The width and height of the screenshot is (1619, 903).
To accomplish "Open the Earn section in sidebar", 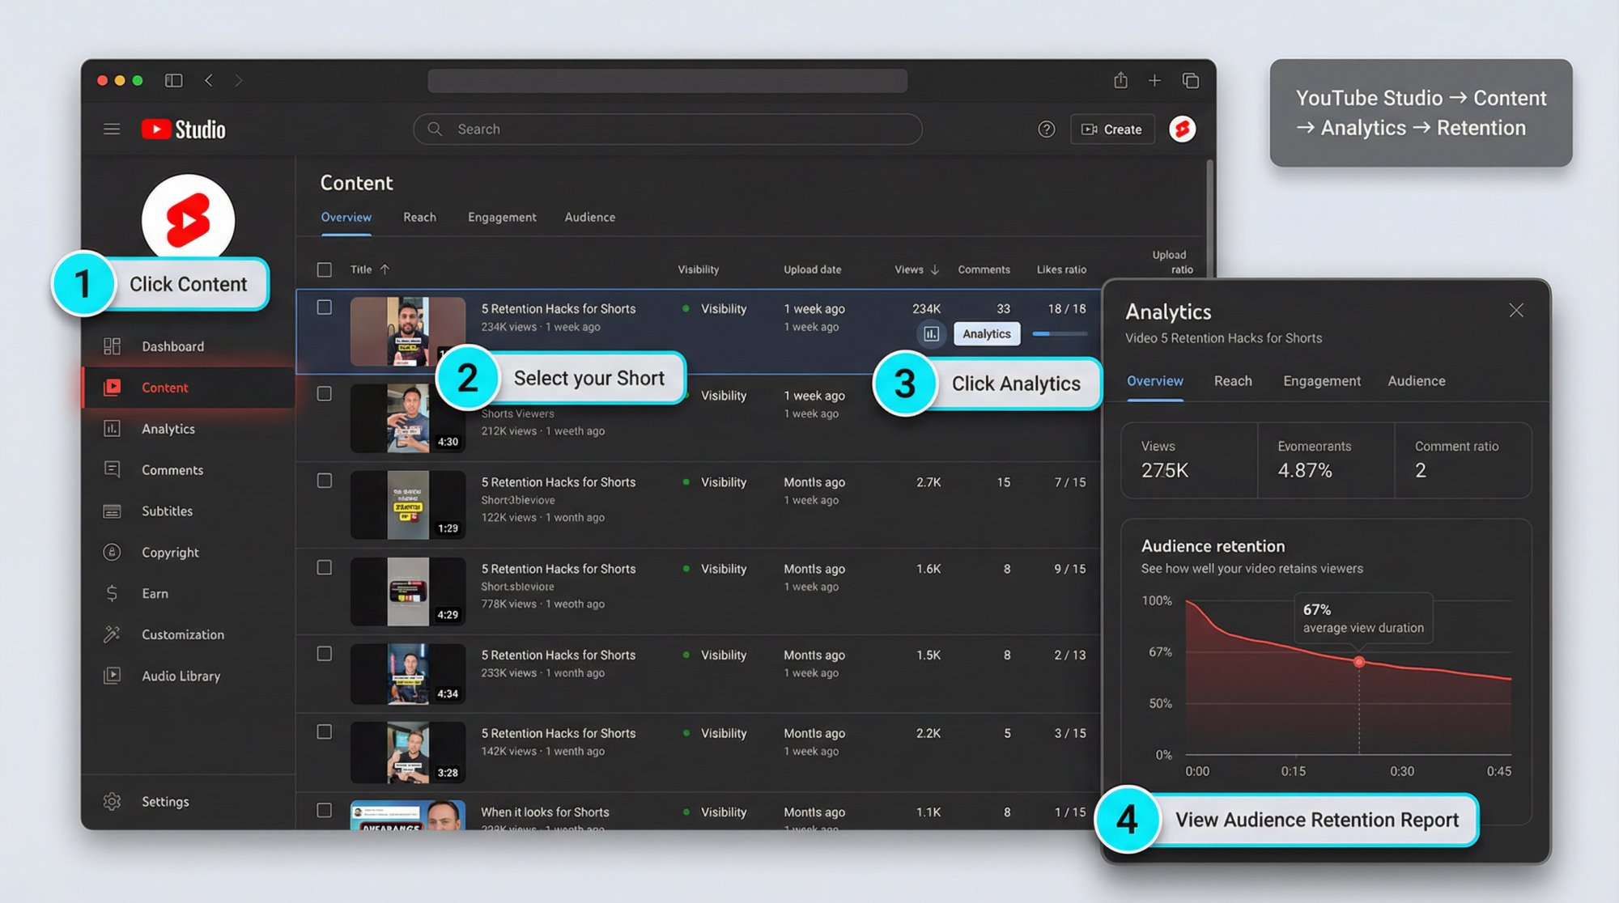I will [156, 593].
